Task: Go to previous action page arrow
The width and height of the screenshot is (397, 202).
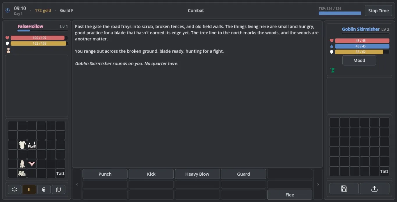Action: 77,184
